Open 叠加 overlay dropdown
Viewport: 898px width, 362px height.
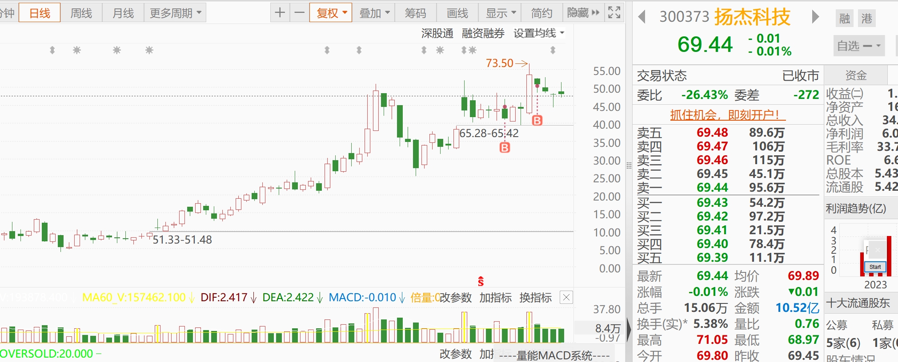(374, 13)
